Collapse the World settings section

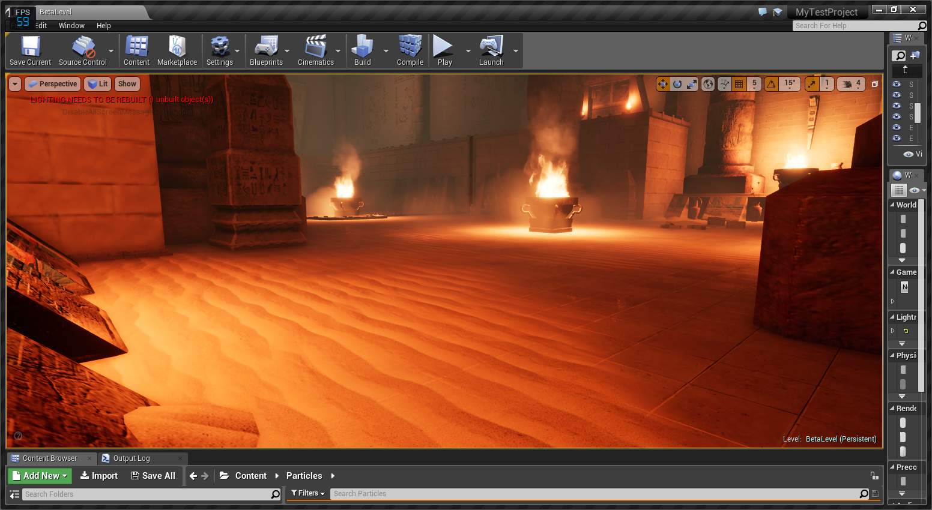[892, 205]
